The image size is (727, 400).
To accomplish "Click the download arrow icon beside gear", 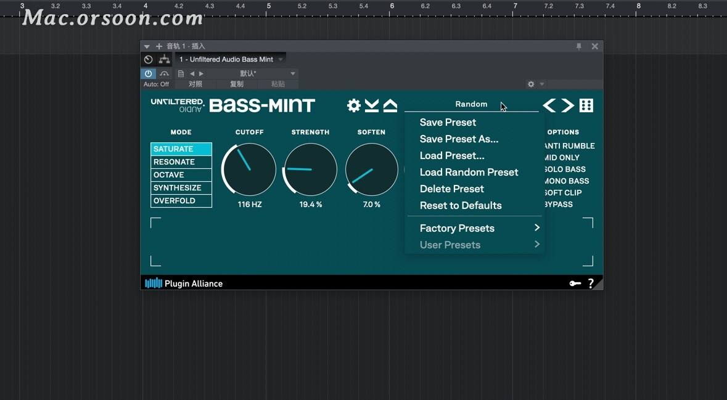I will [371, 105].
